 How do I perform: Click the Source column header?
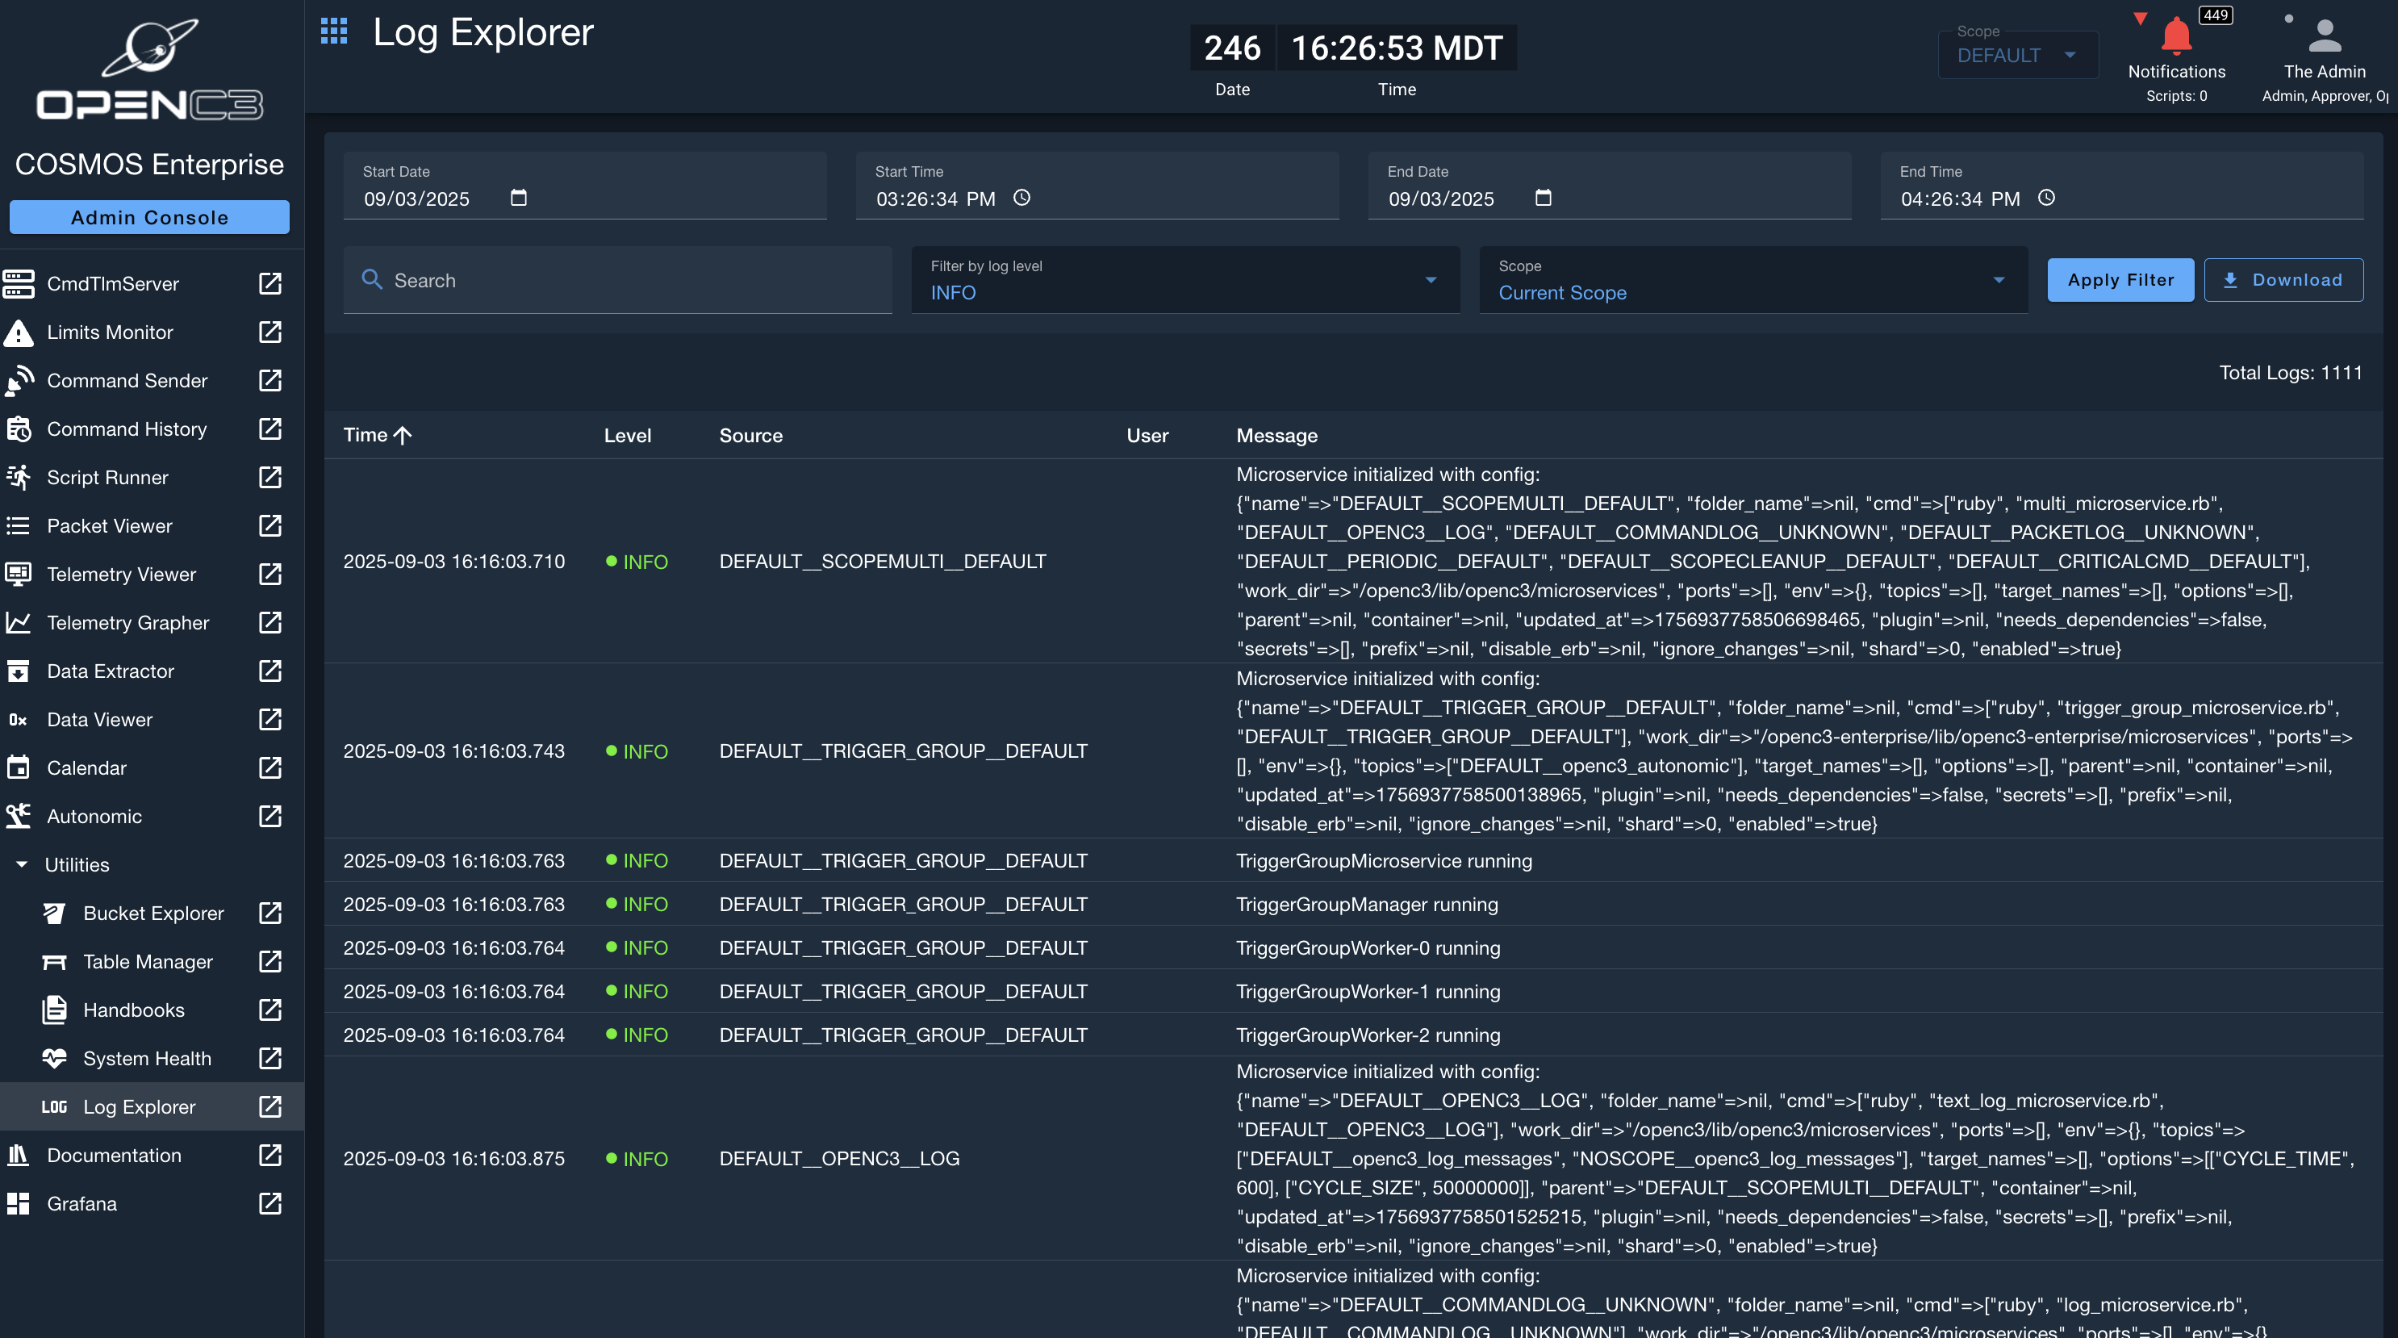[x=750, y=436]
